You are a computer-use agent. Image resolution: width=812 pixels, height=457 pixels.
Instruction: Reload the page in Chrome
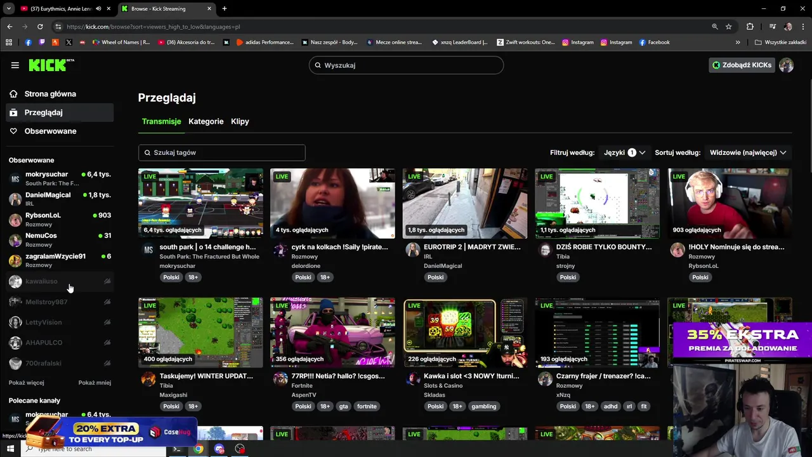(x=40, y=27)
